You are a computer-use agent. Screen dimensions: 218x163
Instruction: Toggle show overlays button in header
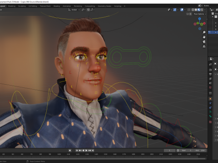point(182,10)
